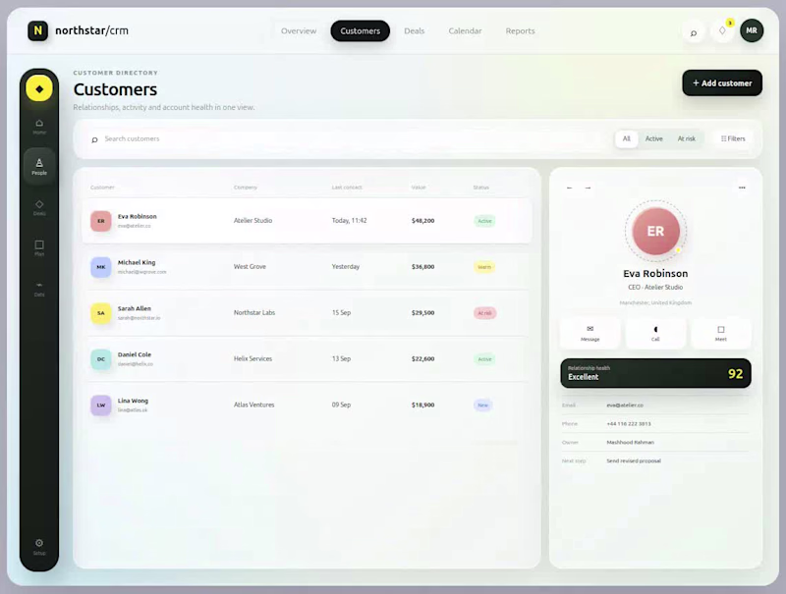Screen dimensions: 786x594
Task: Go to next customer with right arrow
Action: pos(588,188)
